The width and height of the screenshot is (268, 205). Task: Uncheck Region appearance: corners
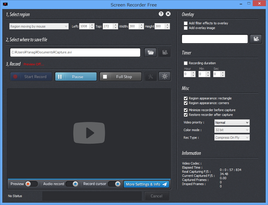click(x=186, y=103)
